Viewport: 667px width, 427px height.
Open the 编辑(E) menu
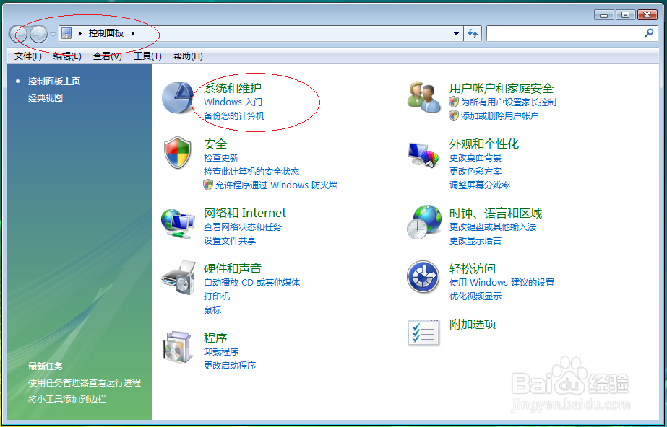[67, 56]
